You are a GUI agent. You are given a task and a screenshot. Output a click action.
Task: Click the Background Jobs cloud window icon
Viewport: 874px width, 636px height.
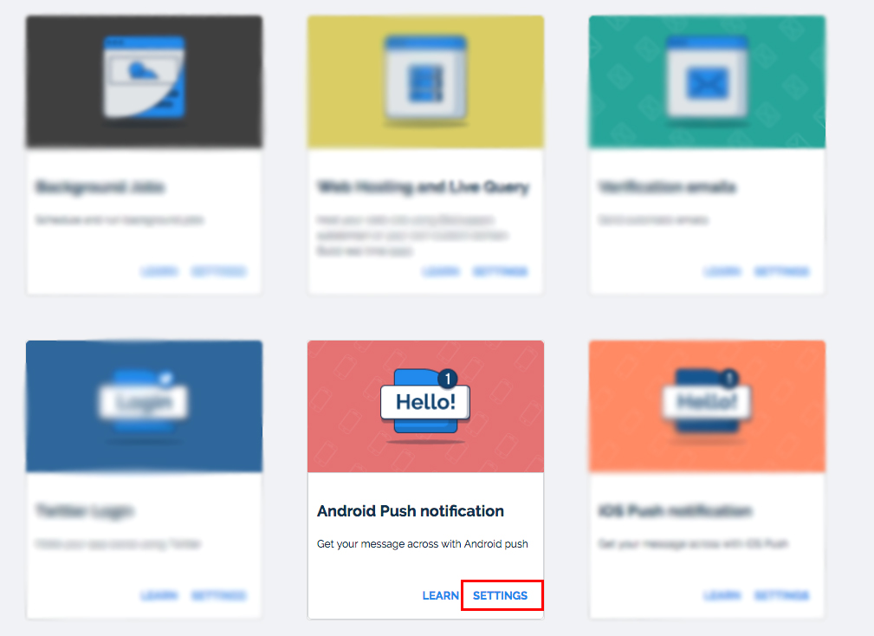(x=144, y=78)
